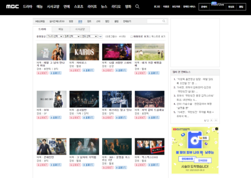
Task: Open 라이프 in the top menu
Action: pyautogui.click(x=92, y=7)
